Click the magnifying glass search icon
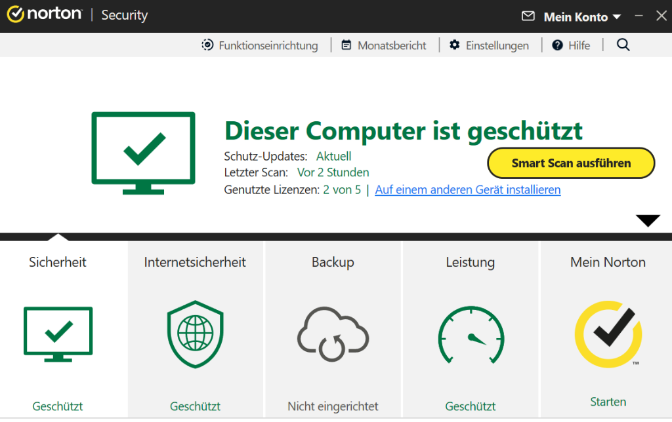Screen dimensions: 672x422 pos(623,45)
